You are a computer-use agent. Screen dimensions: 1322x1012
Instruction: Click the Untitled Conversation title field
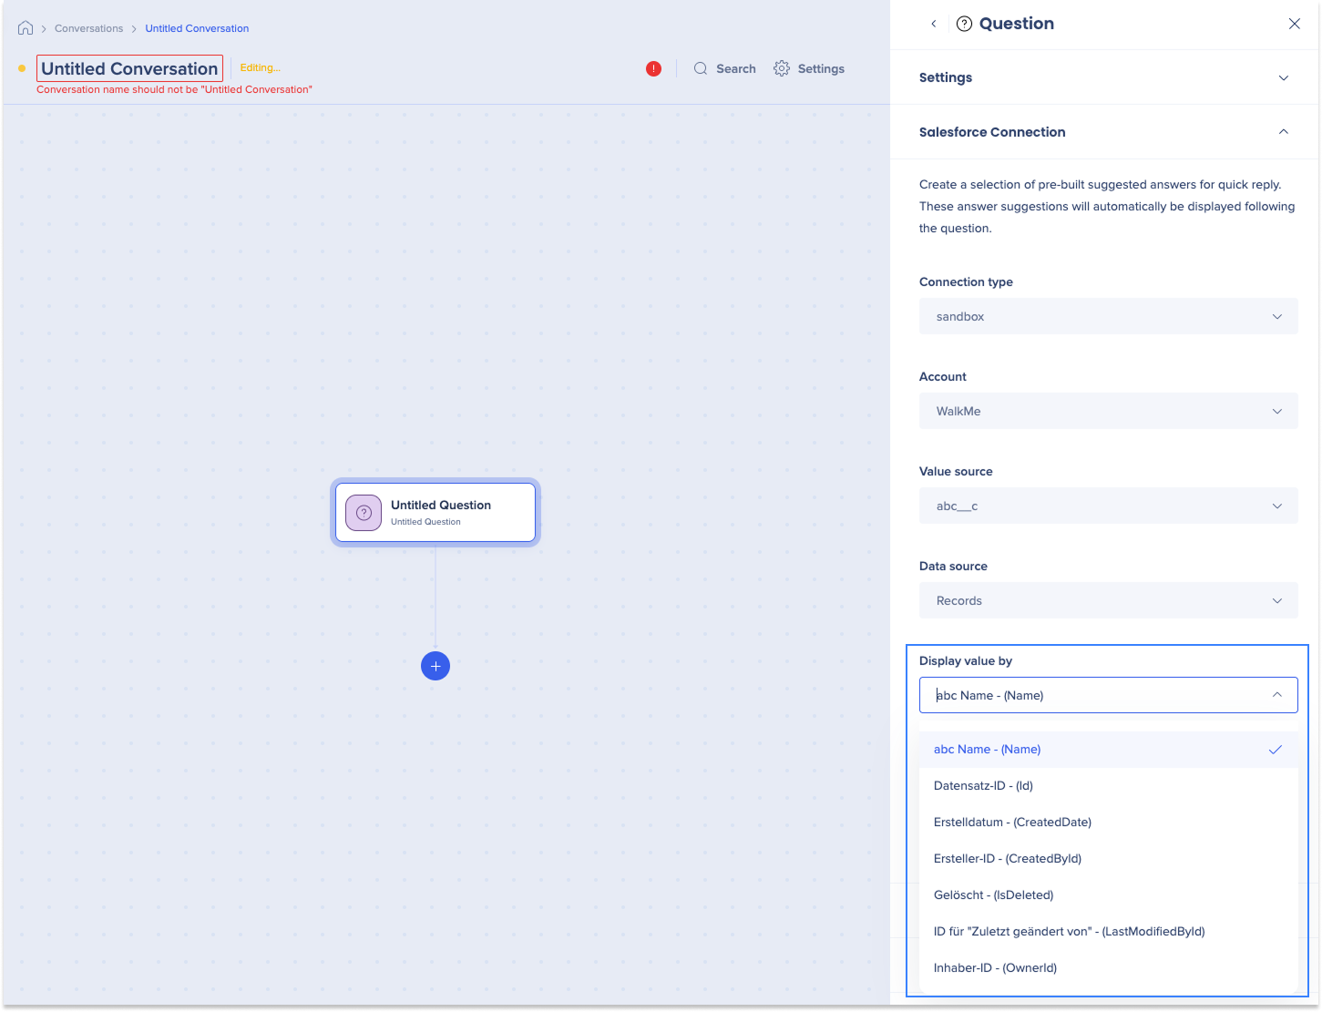pos(129,68)
